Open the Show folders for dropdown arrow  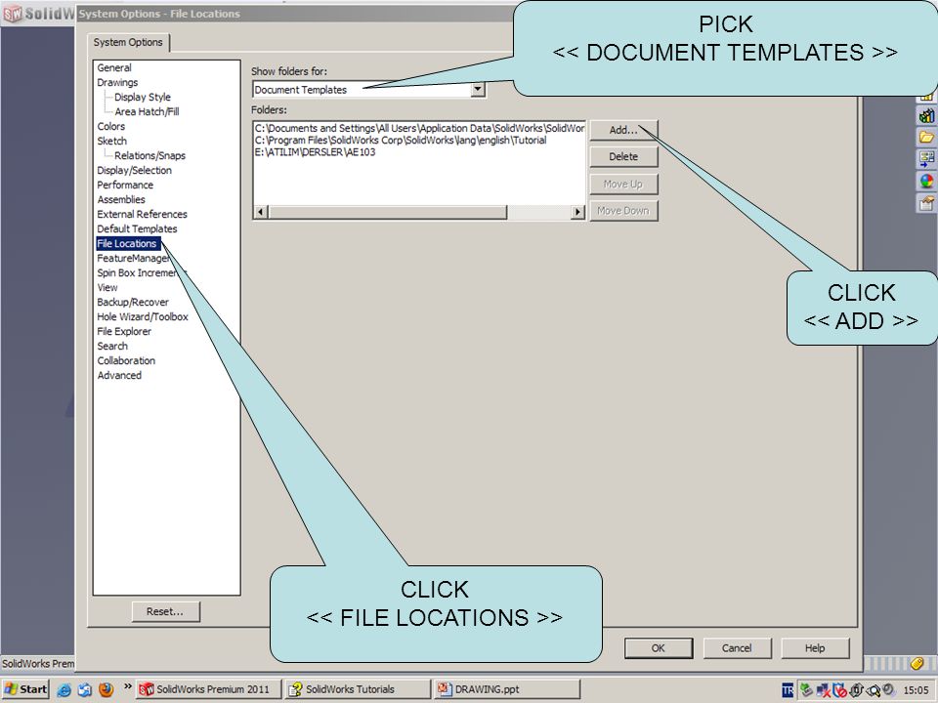pyautogui.click(x=477, y=90)
